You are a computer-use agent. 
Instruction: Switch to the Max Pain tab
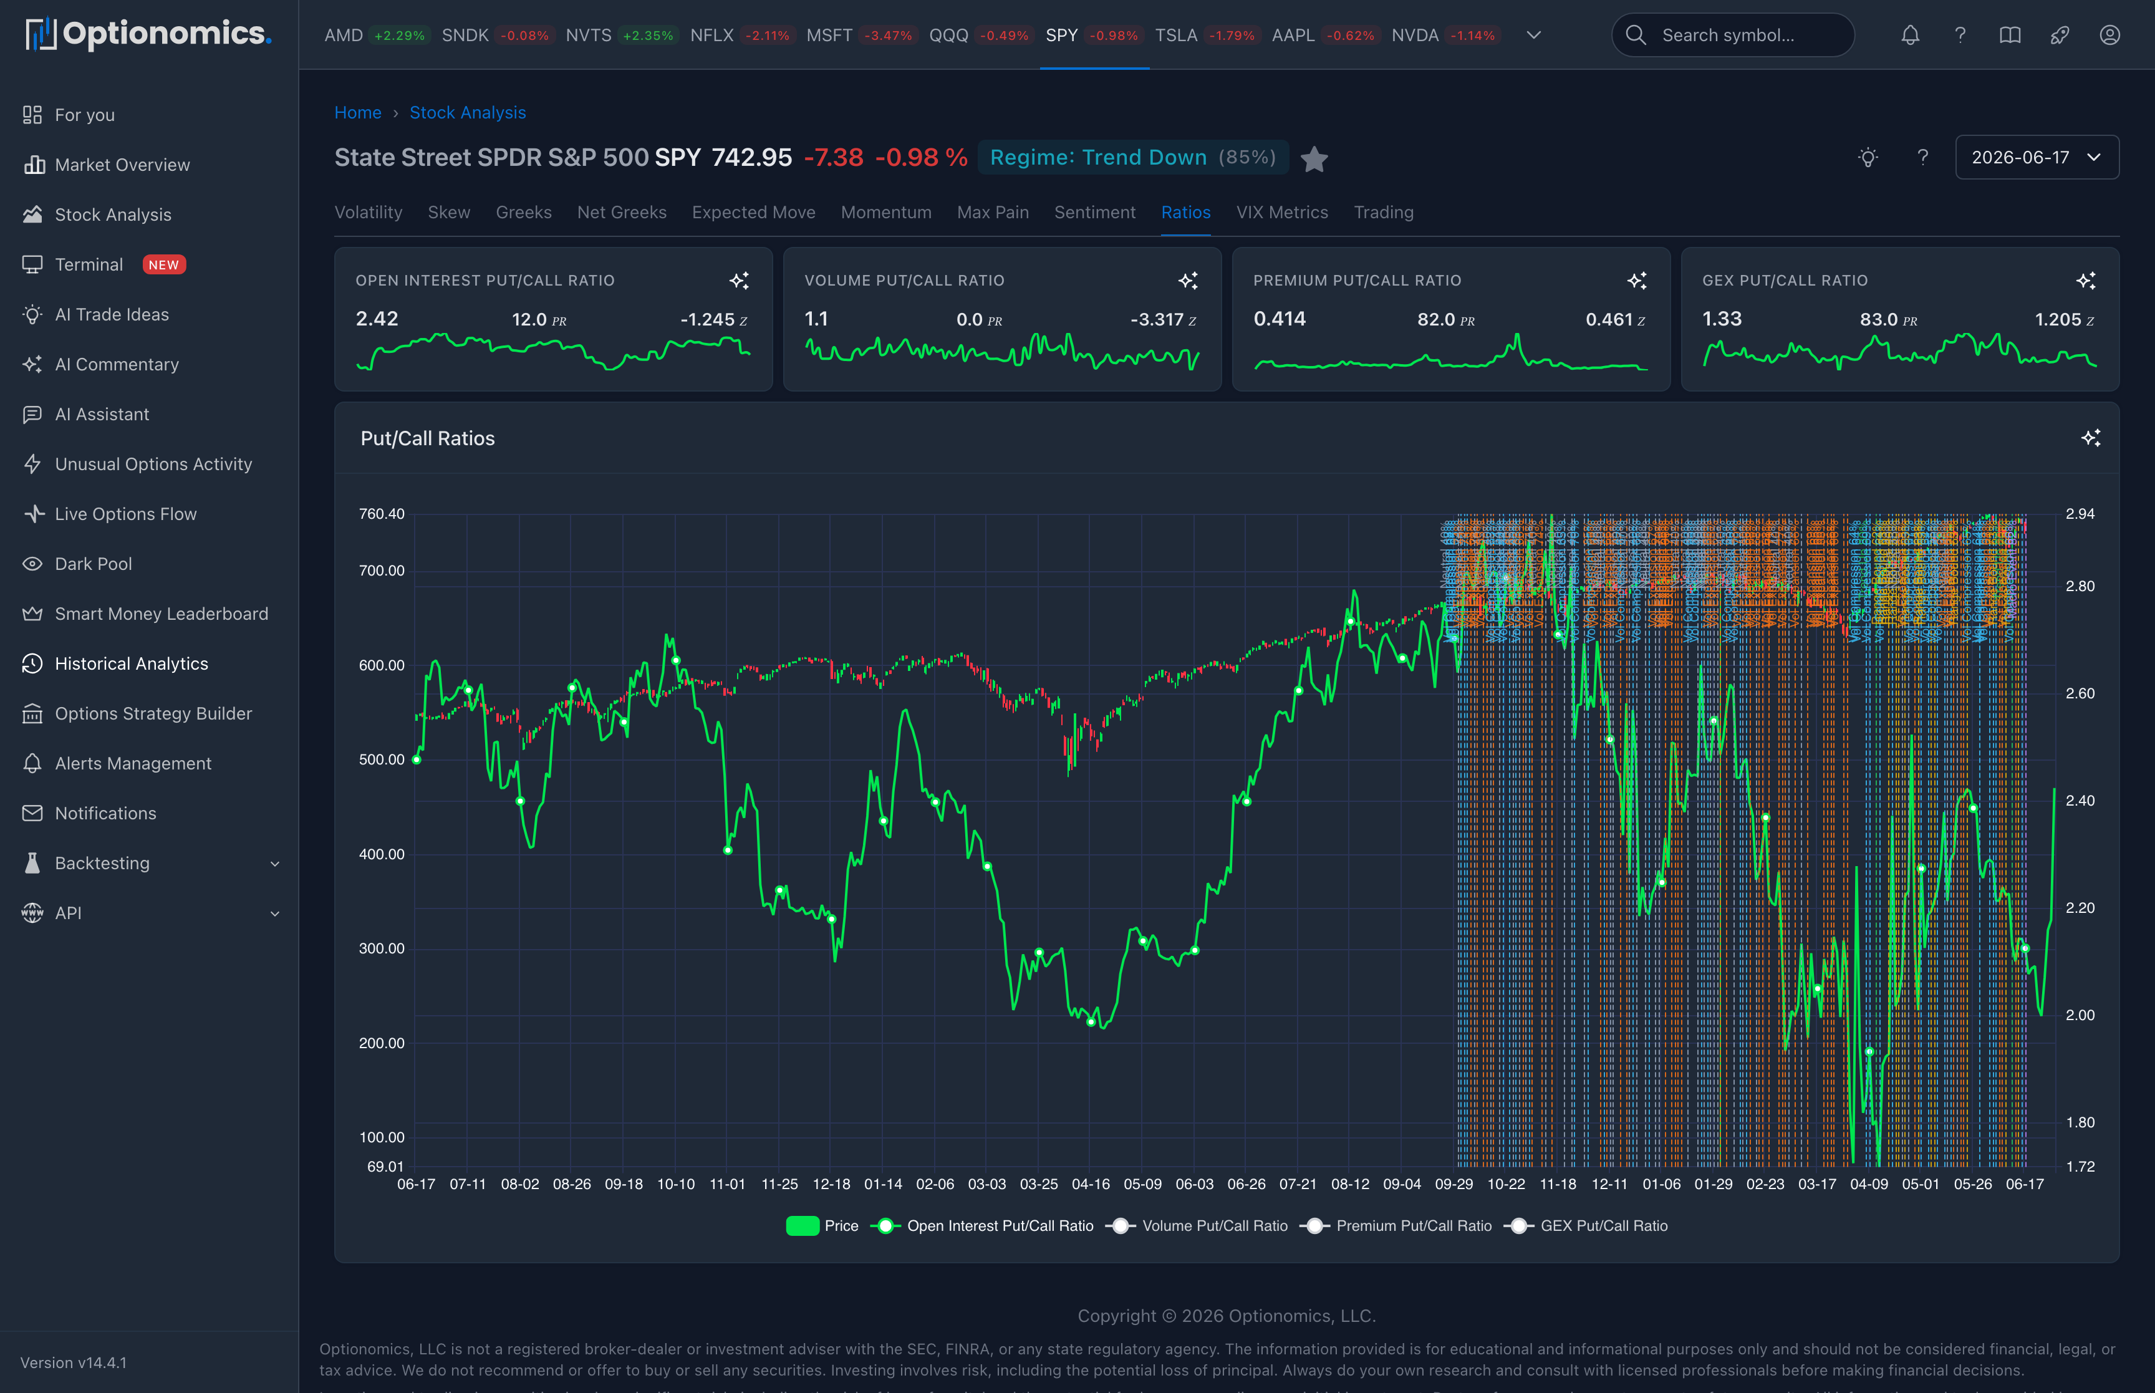pyautogui.click(x=992, y=213)
